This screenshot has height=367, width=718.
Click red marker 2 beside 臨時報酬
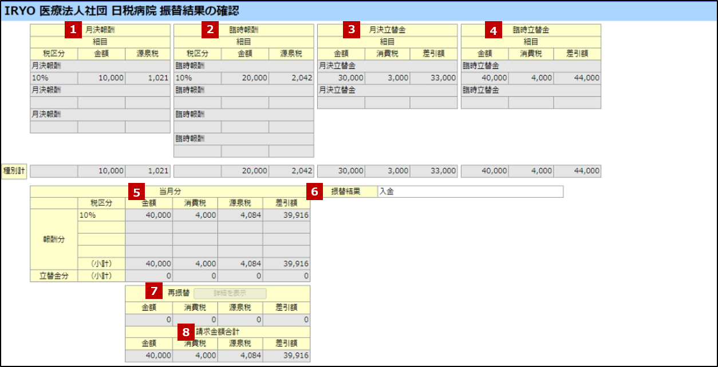tap(211, 30)
